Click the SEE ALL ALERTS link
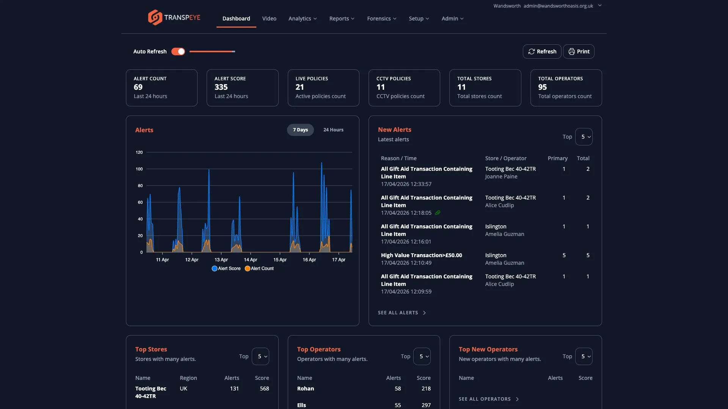The height and width of the screenshot is (409, 728). (398, 312)
